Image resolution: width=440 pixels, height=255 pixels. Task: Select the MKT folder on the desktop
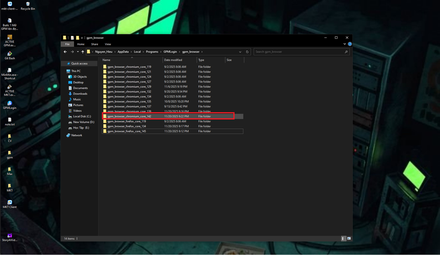tap(10, 188)
